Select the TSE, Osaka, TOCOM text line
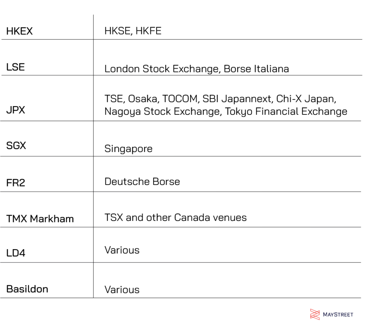 [220, 99]
